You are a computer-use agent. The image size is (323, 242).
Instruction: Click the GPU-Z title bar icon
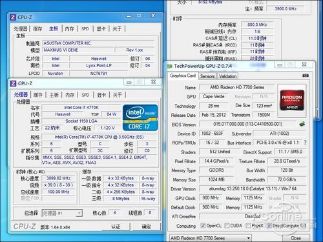point(170,66)
